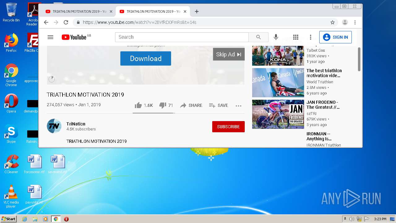396x223 pixels.
Task: Click the ad Download button
Action: point(146,59)
